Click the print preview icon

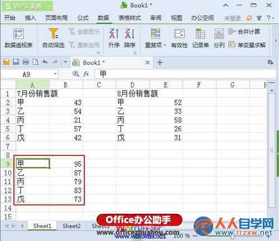coord(35,62)
